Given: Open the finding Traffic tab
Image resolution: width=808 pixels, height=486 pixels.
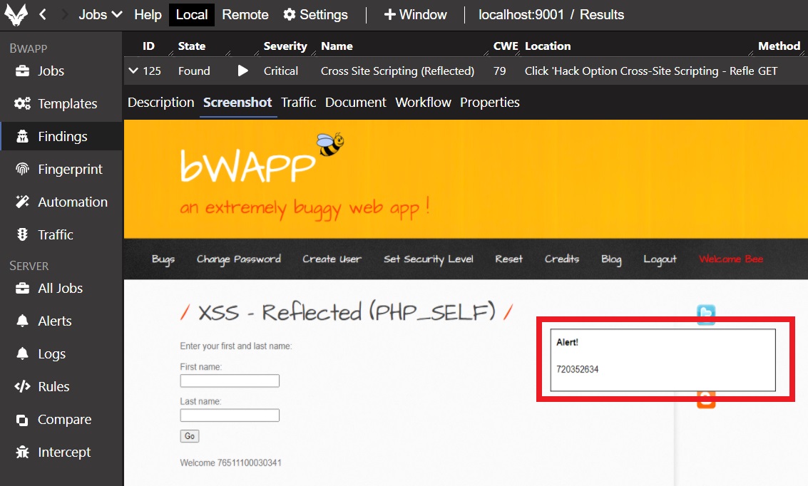Looking at the screenshot, I should pyautogui.click(x=298, y=103).
